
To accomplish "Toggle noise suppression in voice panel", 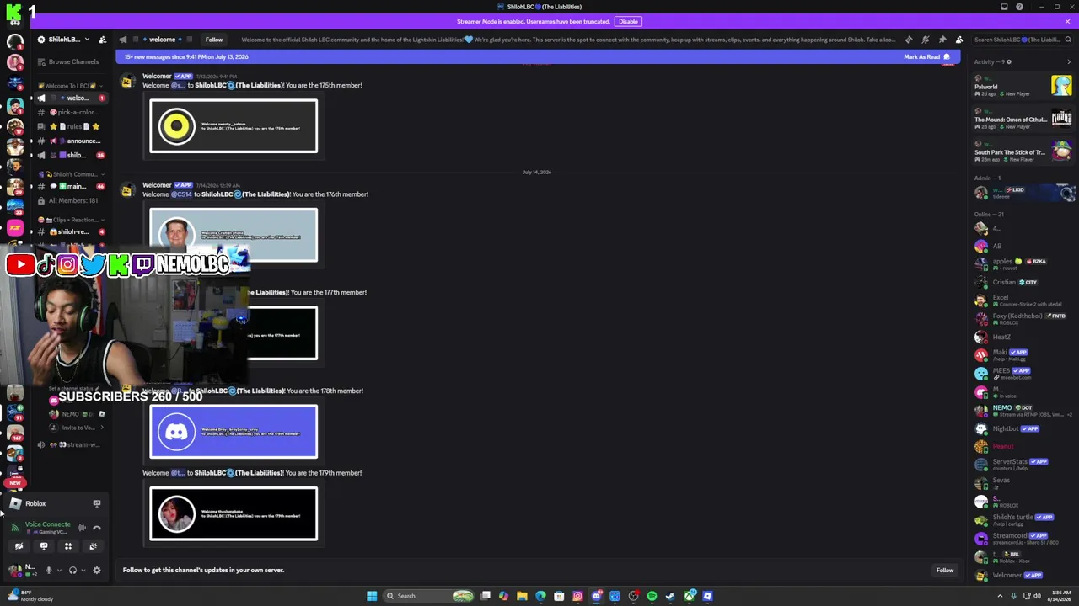I will (82, 528).
